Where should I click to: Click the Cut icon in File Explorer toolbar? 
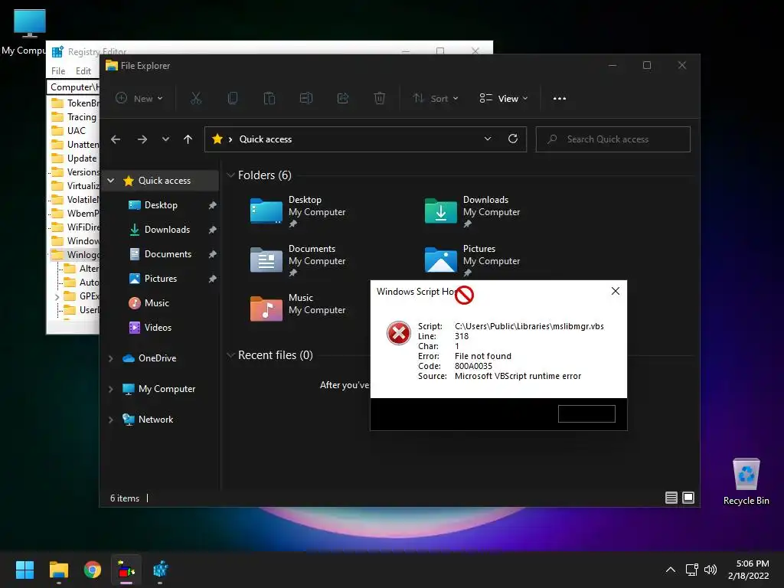click(196, 98)
